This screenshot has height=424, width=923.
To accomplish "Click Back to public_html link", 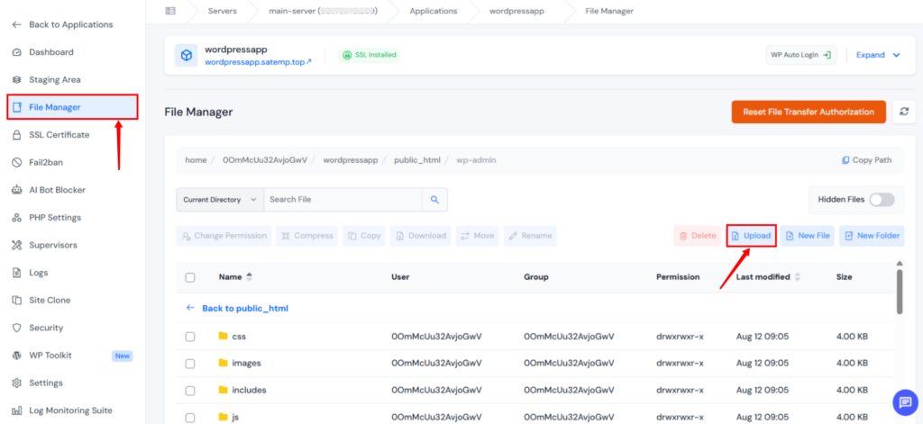I will [237, 308].
